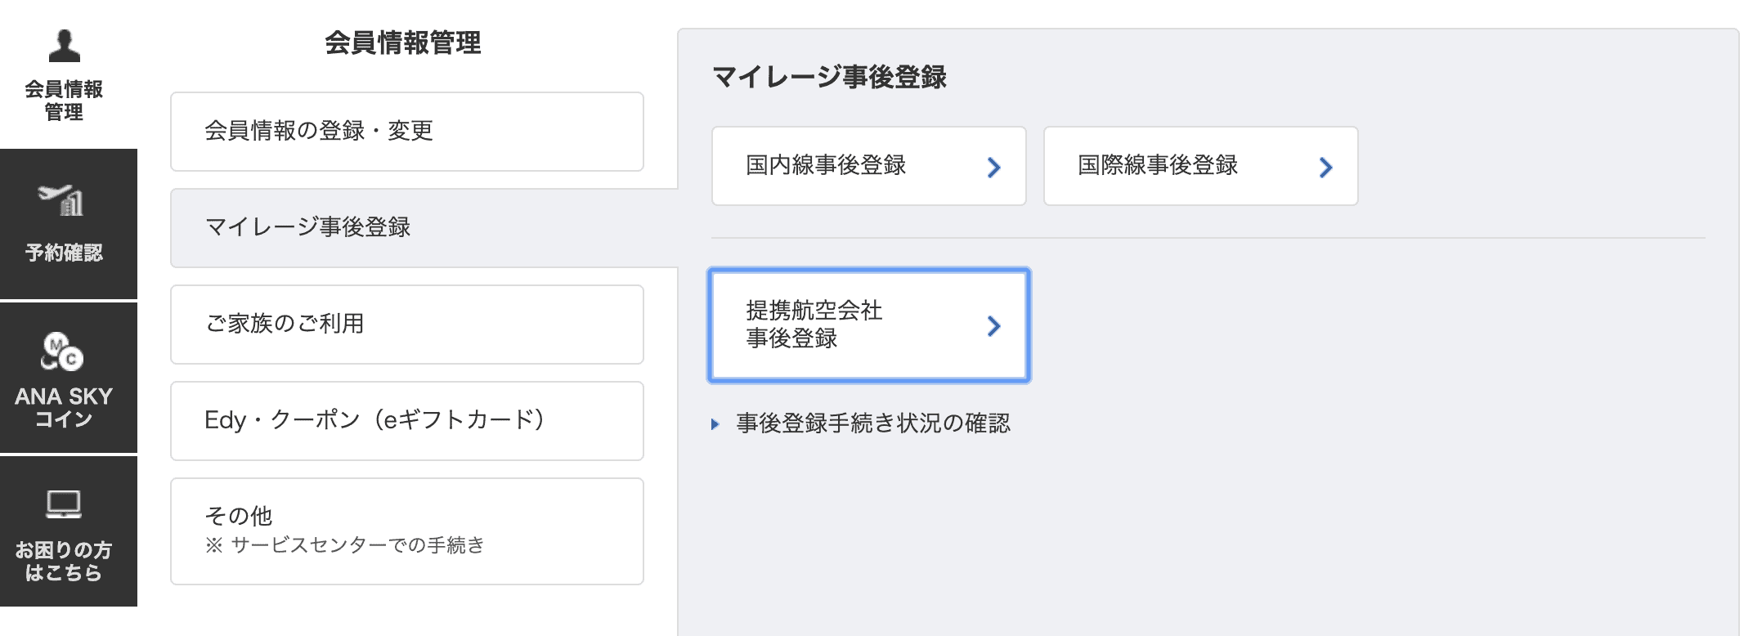The height and width of the screenshot is (636, 1753).
Task: Click the マイレージ事後登録 panel title
Action: [x=831, y=78]
